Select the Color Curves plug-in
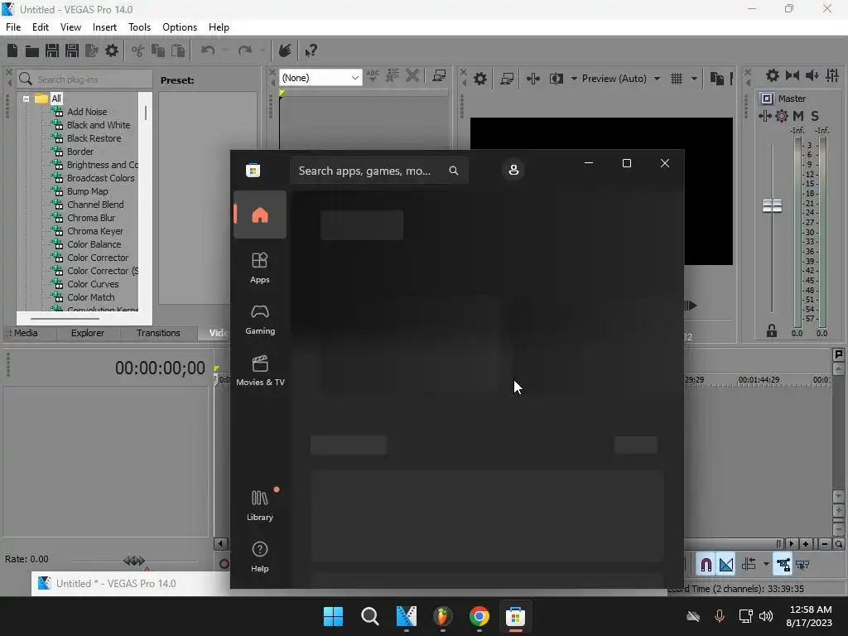Screen dimensions: 848x636 93,284
